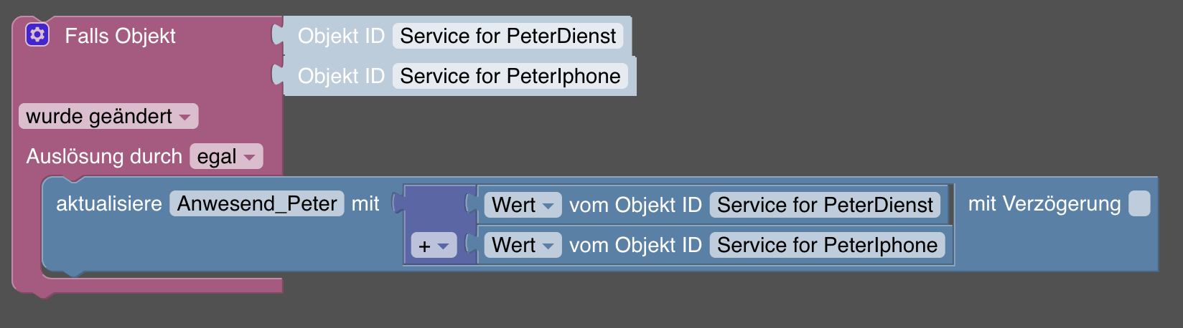Select the first Objekt ID block label
Viewport: 1183px width, 328px height.
341,36
